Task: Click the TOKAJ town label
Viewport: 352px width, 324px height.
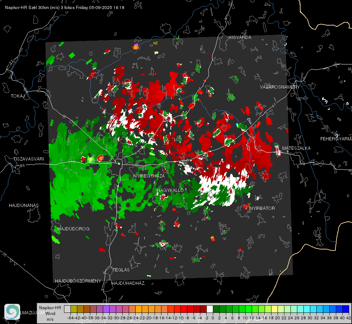Action: click(18, 96)
